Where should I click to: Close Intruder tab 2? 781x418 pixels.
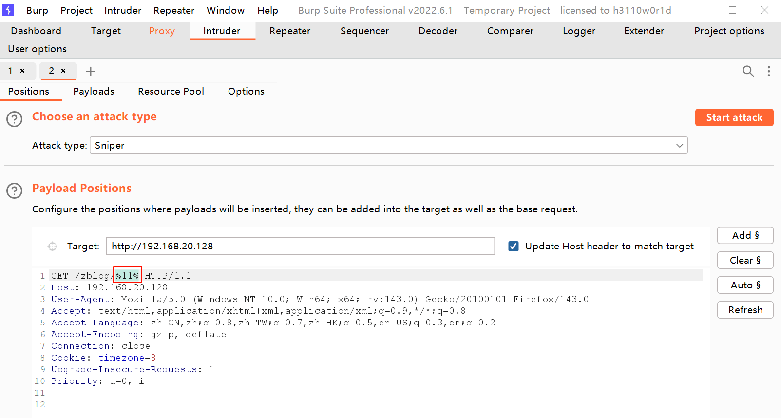point(63,71)
